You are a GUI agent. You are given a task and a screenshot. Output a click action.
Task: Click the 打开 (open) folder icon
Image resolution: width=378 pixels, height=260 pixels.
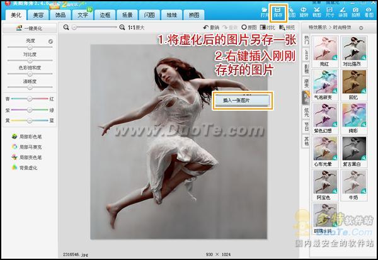(x=264, y=12)
